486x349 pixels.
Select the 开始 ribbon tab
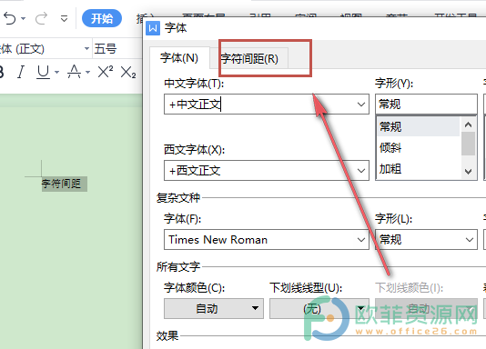pos(102,18)
